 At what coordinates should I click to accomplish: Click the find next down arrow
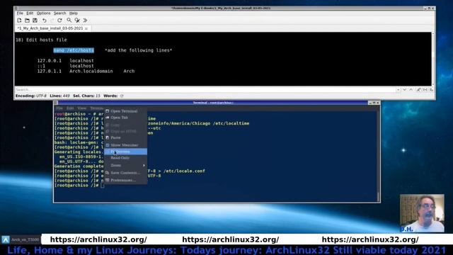pyautogui.click(x=404, y=90)
